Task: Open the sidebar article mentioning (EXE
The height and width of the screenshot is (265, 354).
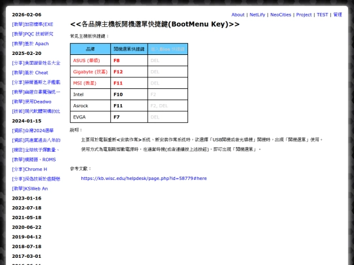Action: pyautogui.click(x=33, y=24)
